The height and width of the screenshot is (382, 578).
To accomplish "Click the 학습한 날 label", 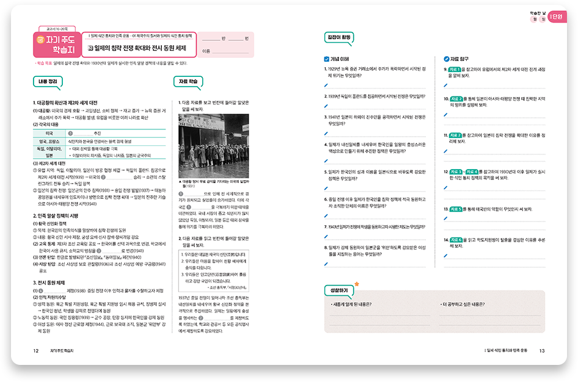I will click(x=538, y=13).
